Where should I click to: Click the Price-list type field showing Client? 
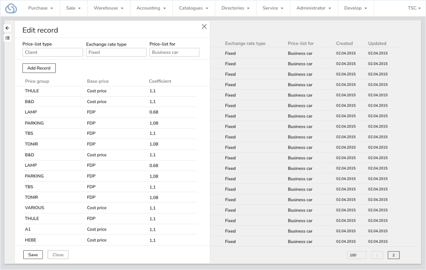52,52
